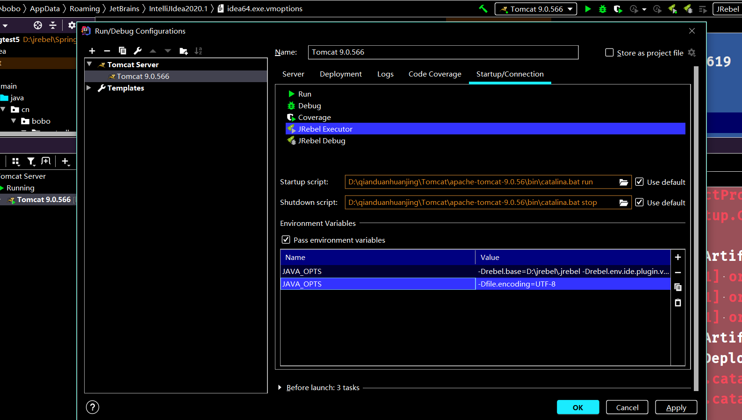Select the Startup/Connection tab
The height and width of the screenshot is (420, 742).
510,74
